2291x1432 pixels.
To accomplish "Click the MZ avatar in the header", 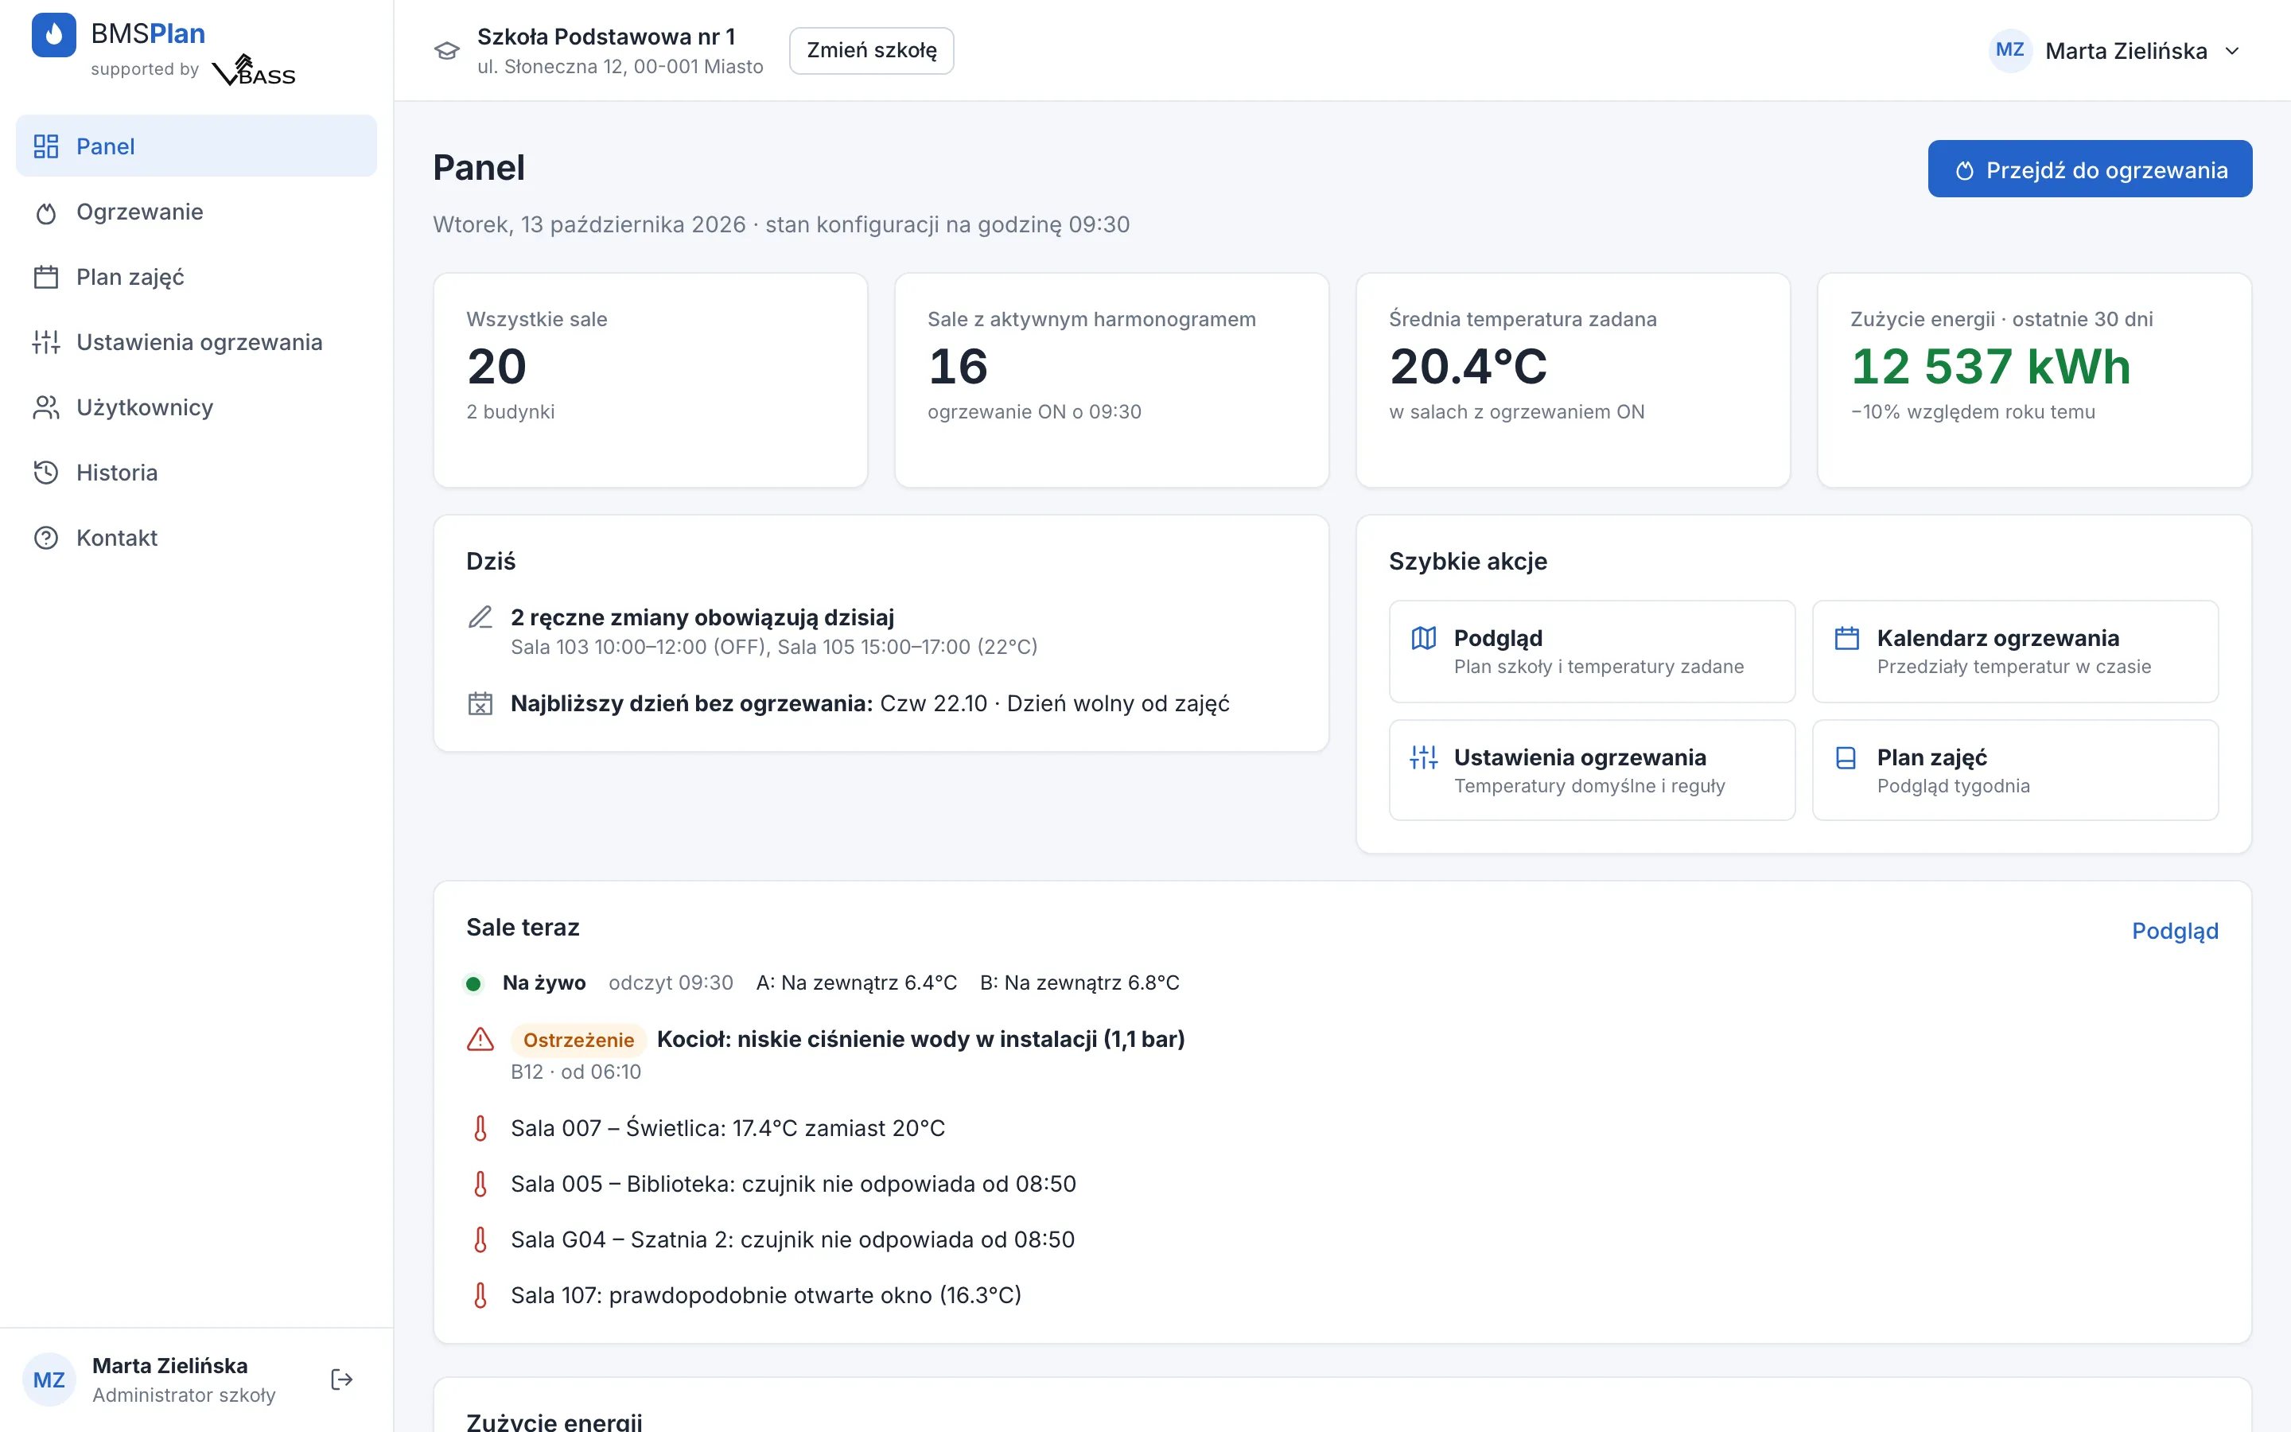I will 2010,50.
